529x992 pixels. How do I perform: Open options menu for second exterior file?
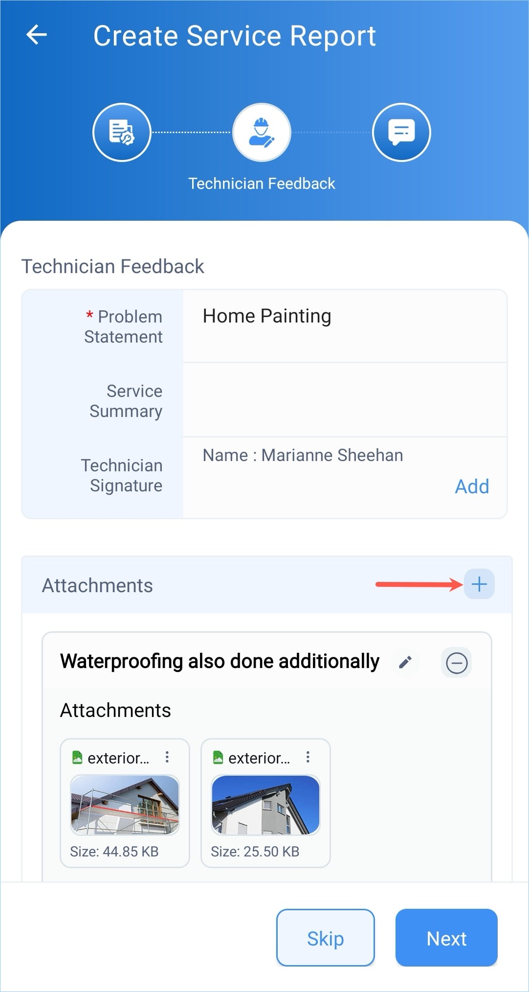pyautogui.click(x=308, y=757)
